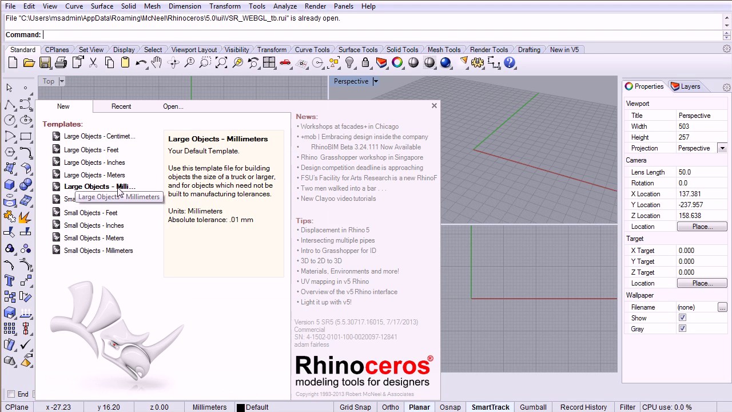Click the Explode tool icon
The image size is (732, 412).
[x=26, y=217]
